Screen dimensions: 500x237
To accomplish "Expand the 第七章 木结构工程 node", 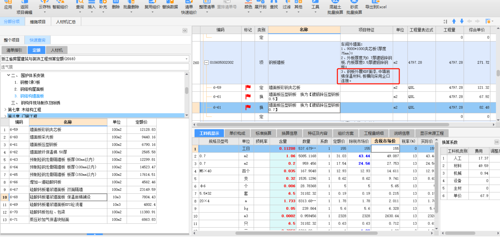I will point(5,110).
